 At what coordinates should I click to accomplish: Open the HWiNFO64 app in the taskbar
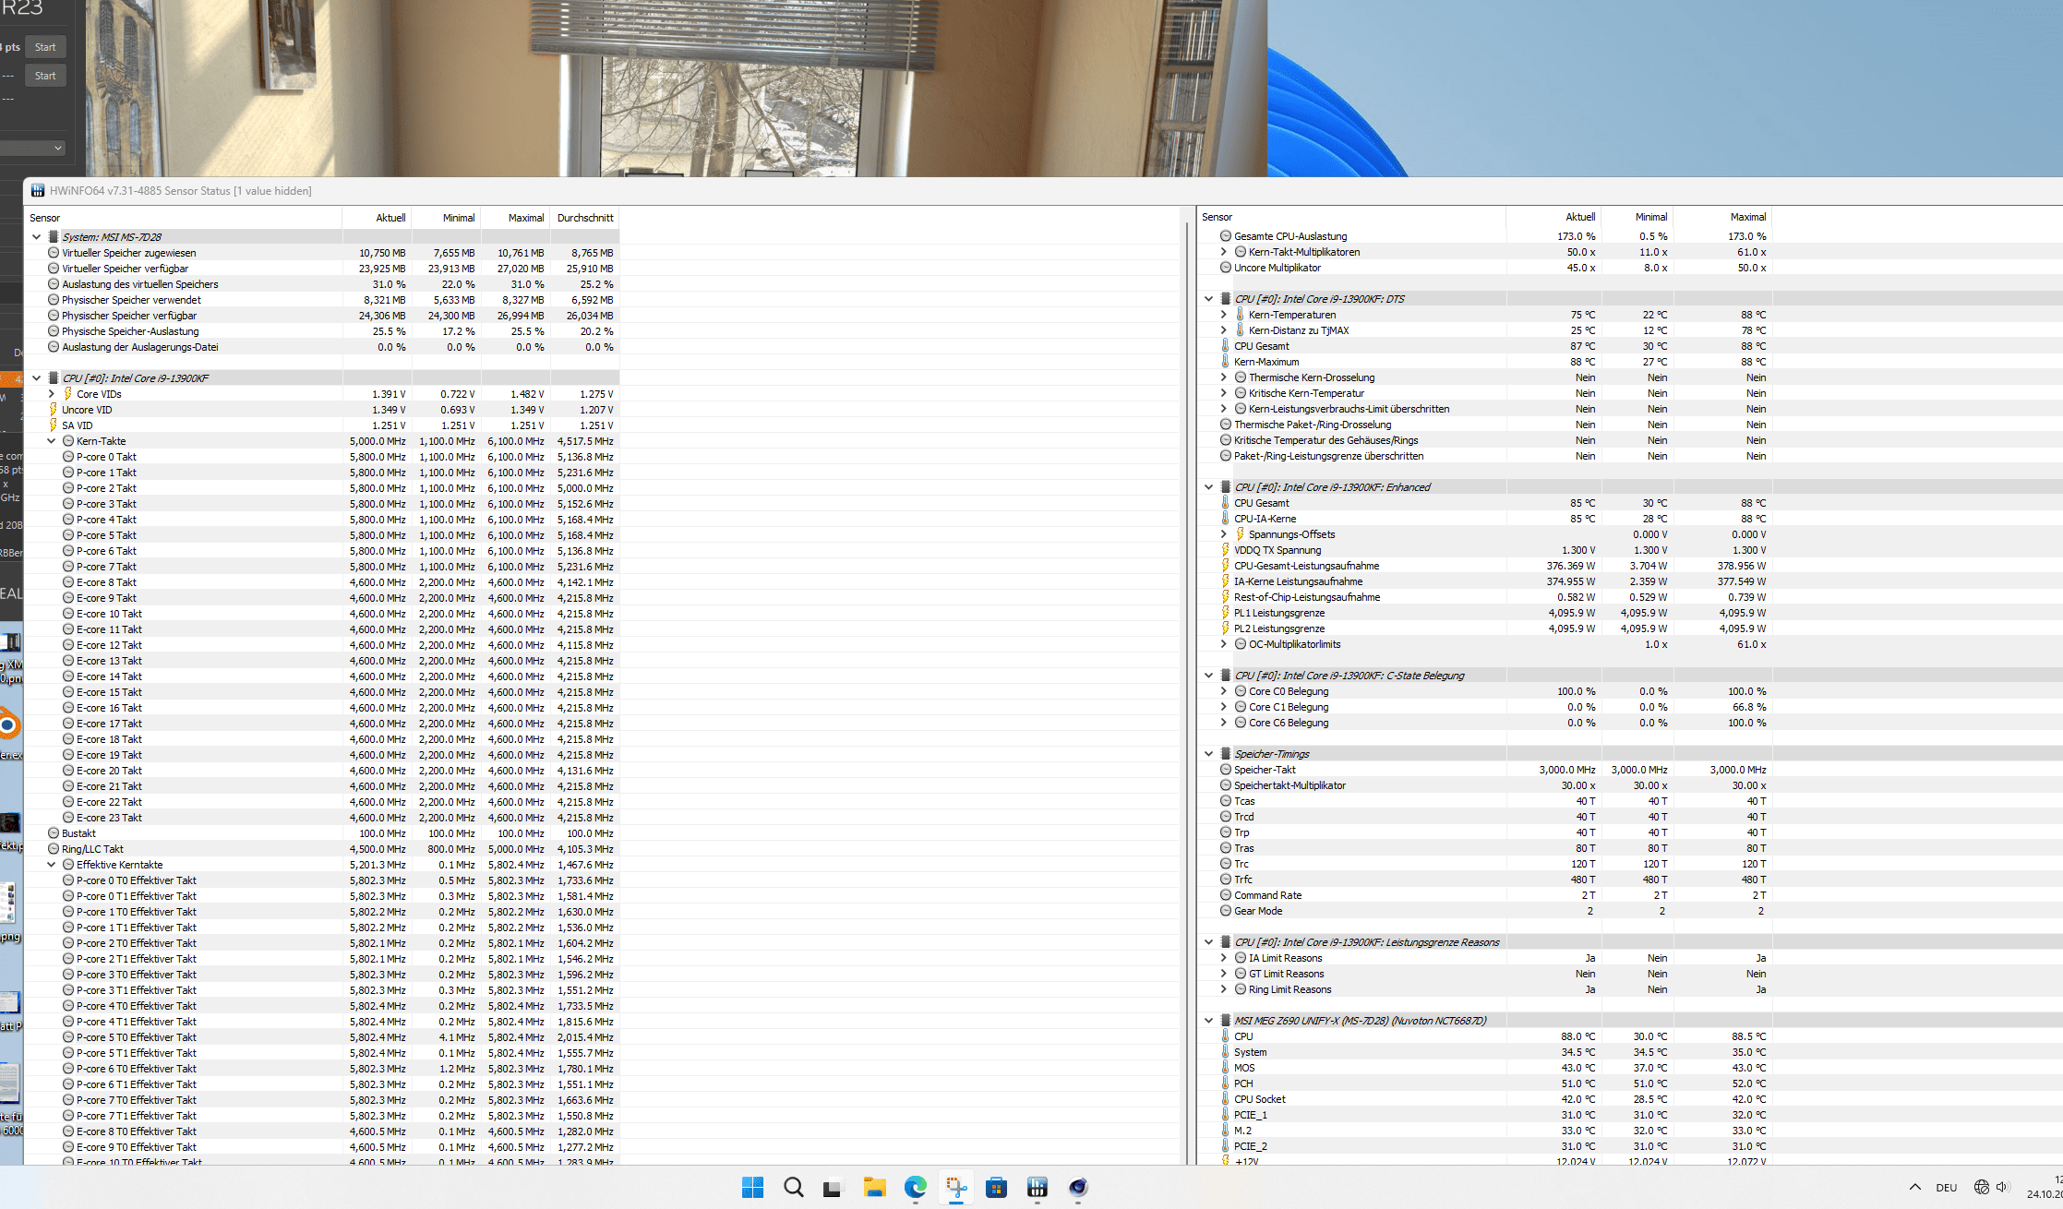click(x=1037, y=1187)
